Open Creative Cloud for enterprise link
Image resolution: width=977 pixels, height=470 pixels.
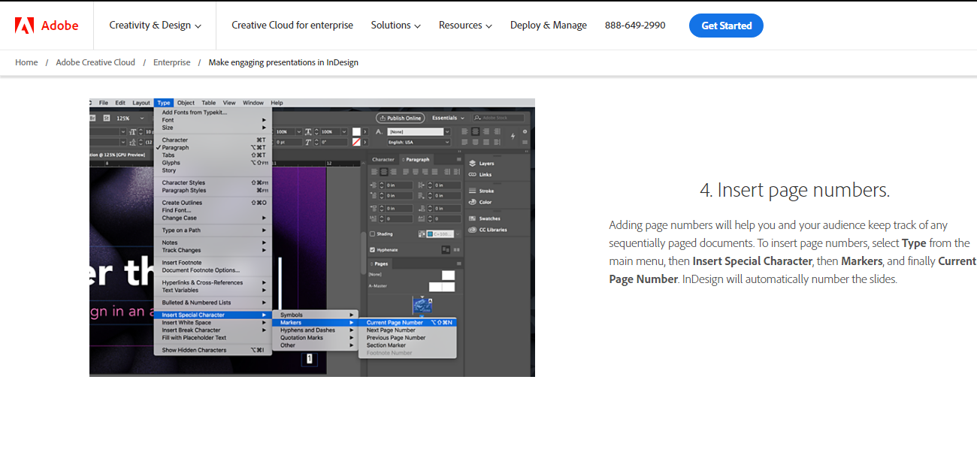[x=292, y=25]
